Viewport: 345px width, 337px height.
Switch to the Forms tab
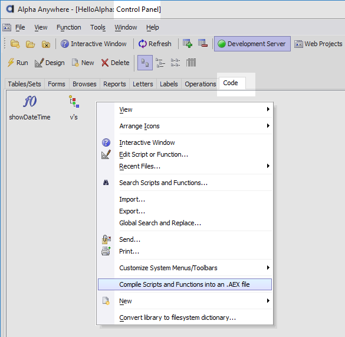57,84
